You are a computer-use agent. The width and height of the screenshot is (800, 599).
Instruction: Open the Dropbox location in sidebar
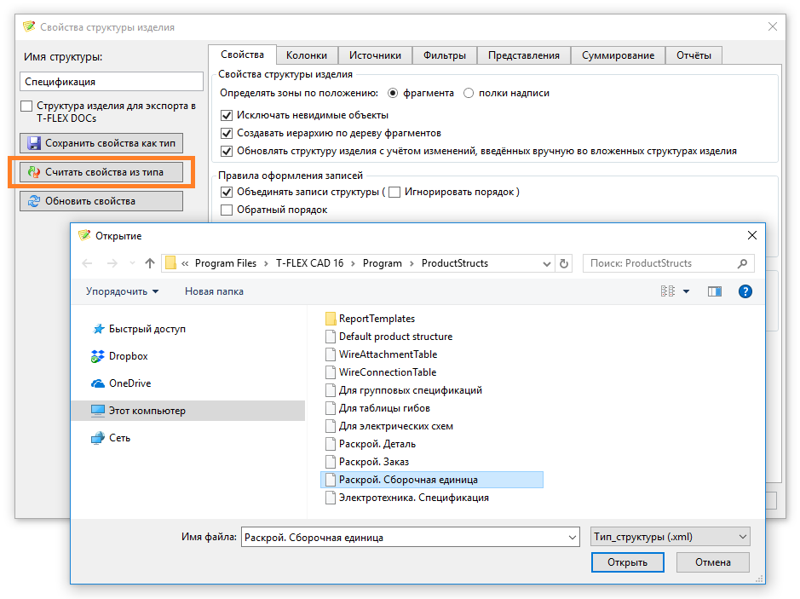coord(128,356)
